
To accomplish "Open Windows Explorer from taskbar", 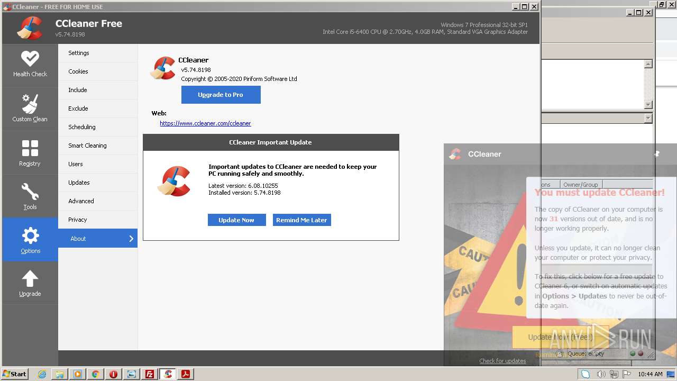I will (60, 374).
